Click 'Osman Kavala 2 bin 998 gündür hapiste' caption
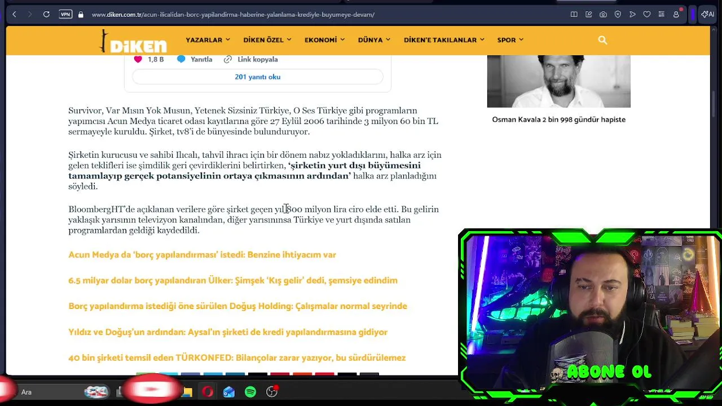Screen dimensions: 722x406 (x=558, y=120)
